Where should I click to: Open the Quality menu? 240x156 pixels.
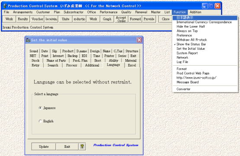(x=126, y=12)
